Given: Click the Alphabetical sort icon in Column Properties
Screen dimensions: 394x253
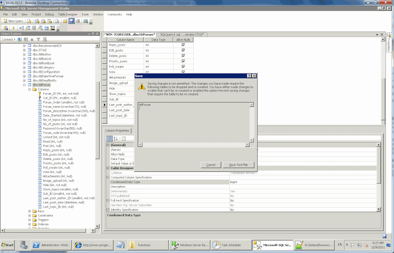Looking at the screenshot, I should [115, 138].
